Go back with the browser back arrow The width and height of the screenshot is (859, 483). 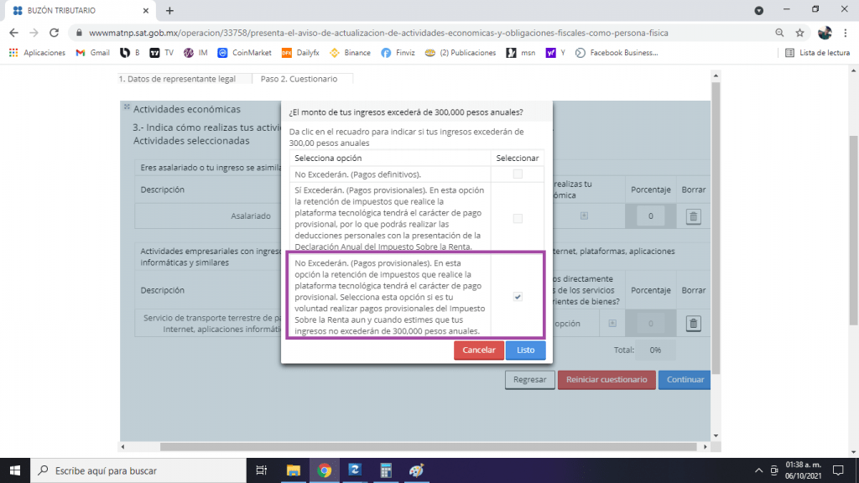click(x=13, y=33)
